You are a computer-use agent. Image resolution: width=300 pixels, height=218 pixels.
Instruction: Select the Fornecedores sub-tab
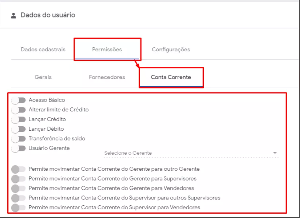coord(107,77)
